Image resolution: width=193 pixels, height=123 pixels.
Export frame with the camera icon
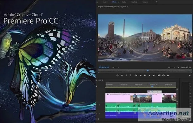tap(168, 76)
